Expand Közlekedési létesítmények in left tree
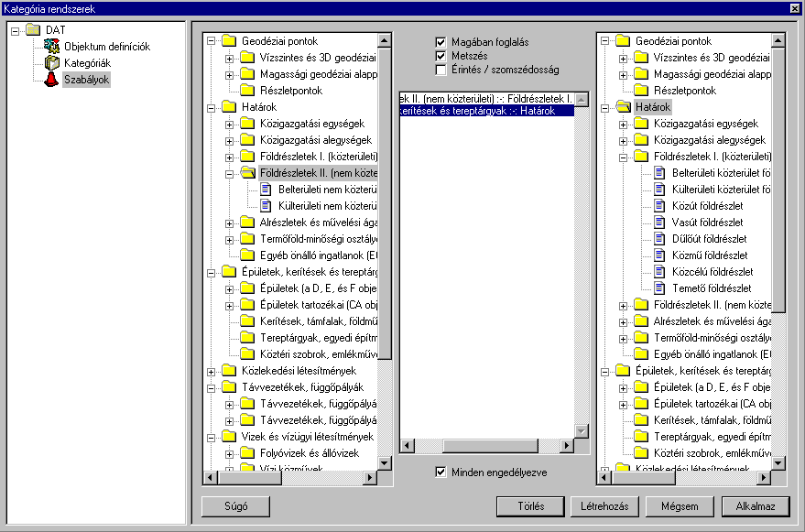Image resolution: width=805 pixels, height=532 pixels. coord(212,371)
